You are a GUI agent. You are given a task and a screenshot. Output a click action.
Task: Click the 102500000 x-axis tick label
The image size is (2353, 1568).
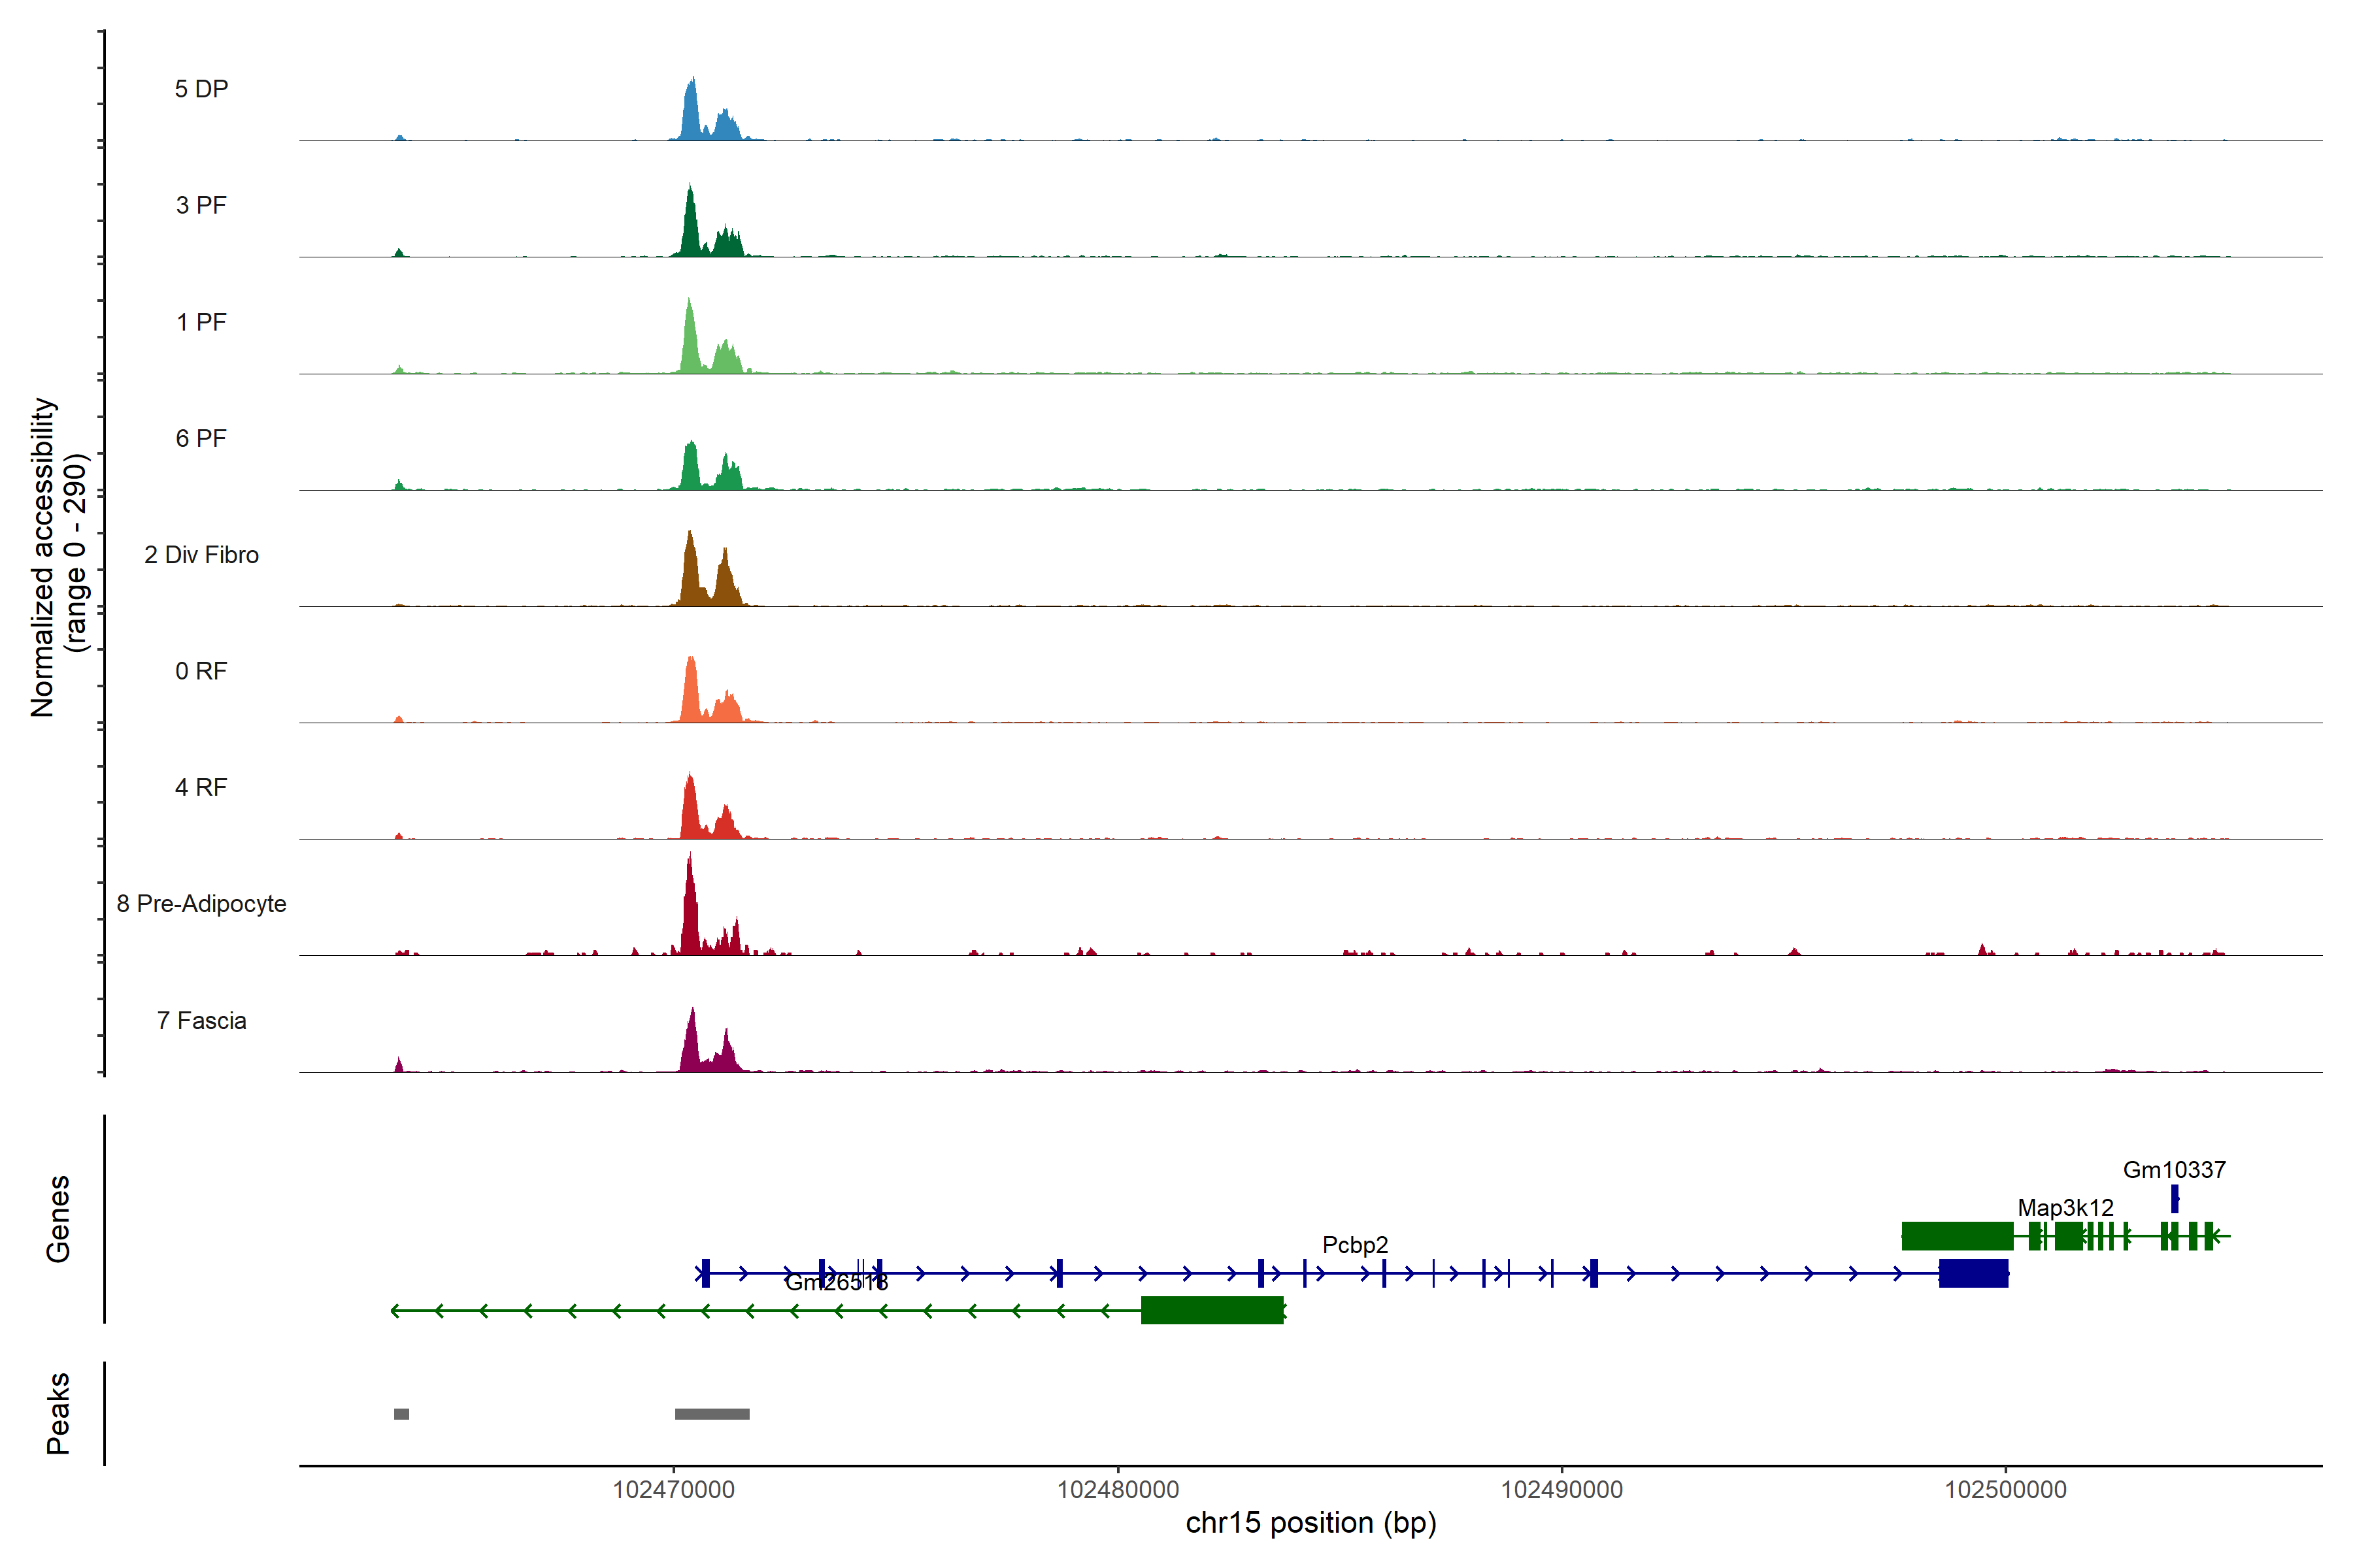2005,1490
